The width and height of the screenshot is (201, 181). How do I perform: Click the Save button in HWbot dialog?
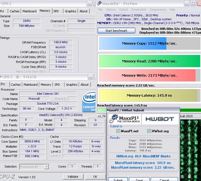139,179
